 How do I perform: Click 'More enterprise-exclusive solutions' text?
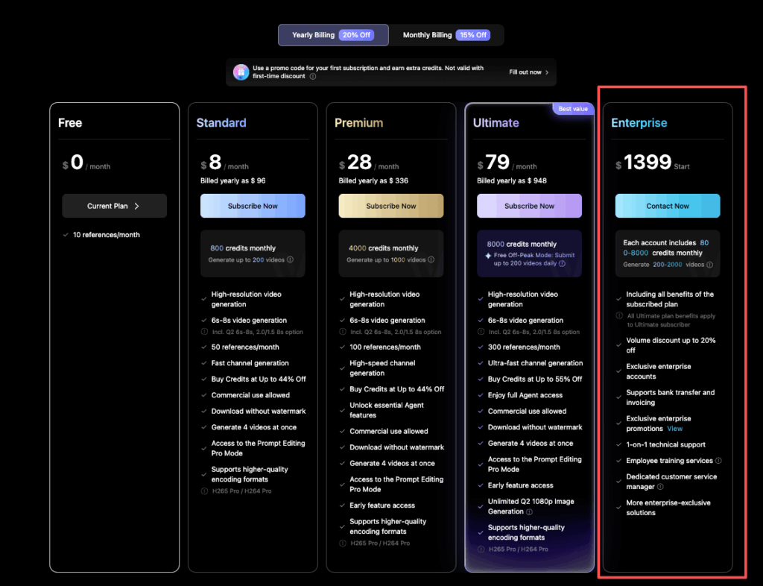[668, 508]
